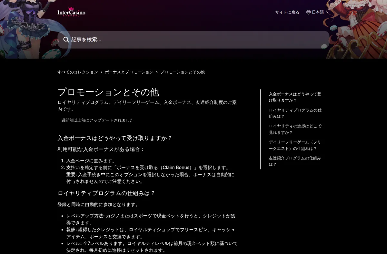Jump to 友達紹介プログラムの仕組みは sidebar link
The width and height of the screenshot is (387, 254).
click(295, 161)
